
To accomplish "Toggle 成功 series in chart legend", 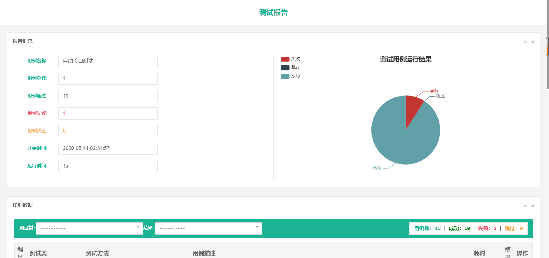I will click(290, 76).
